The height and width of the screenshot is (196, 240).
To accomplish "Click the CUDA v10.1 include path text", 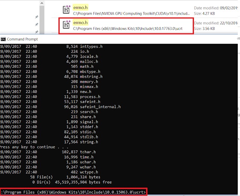I will pyautogui.click(x=131, y=13).
